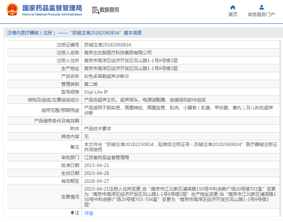Open the 数据查询 page link
This screenshot has height=222, width=283.
pos(109,10)
